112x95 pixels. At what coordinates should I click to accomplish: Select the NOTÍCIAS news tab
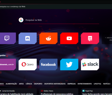coord(107,84)
